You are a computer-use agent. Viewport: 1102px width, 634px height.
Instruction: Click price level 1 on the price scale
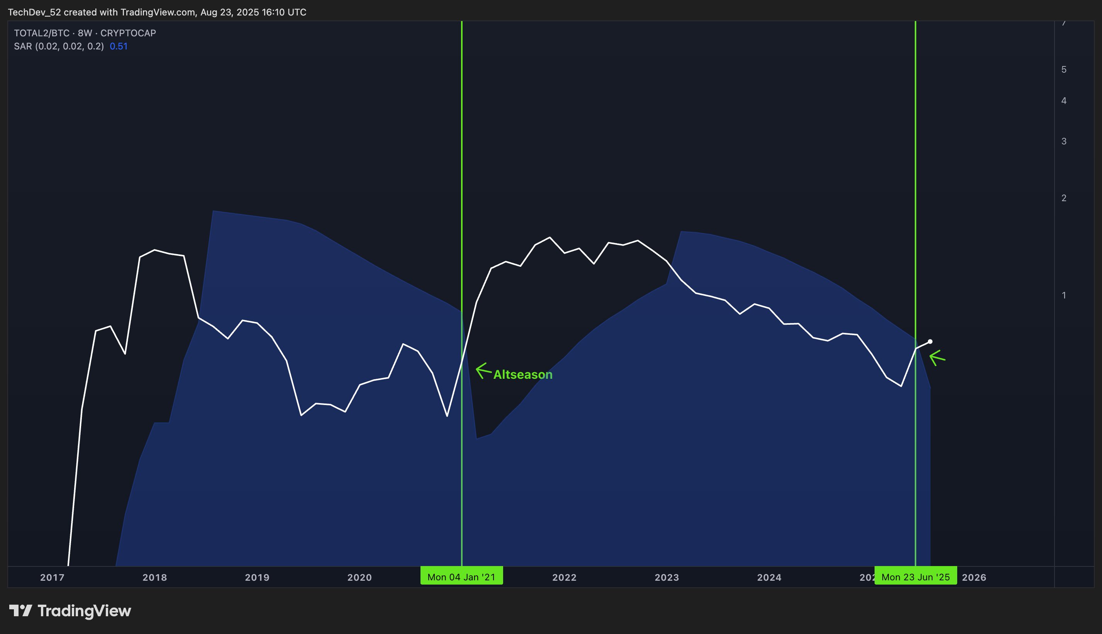click(1064, 295)
